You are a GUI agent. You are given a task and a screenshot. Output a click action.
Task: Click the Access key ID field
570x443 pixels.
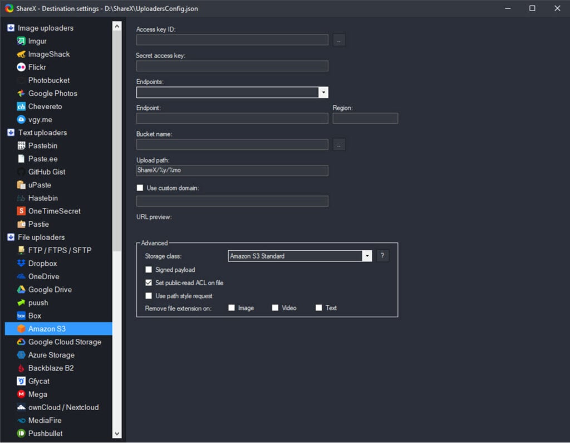click(232, 40)
